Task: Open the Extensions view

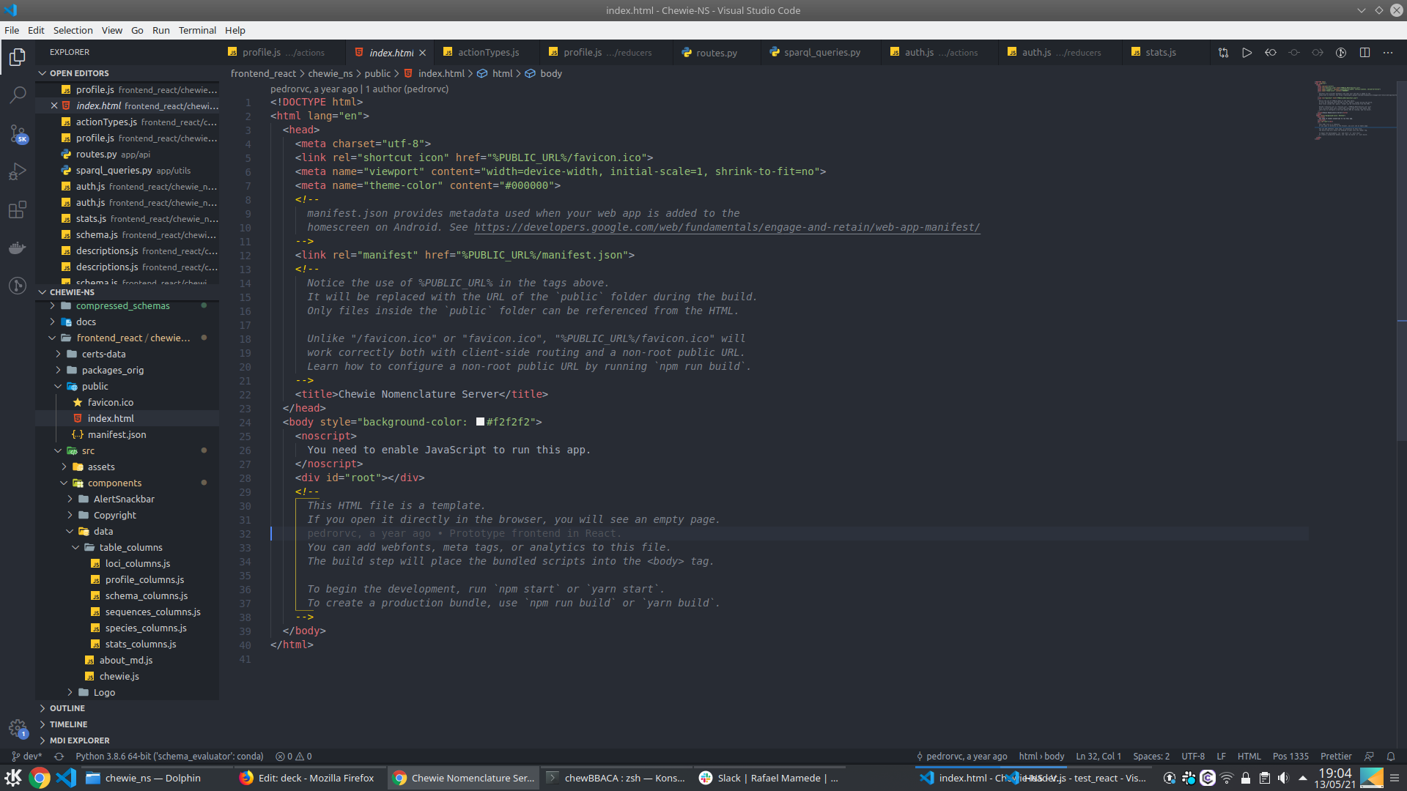Action: (x=18, y=210)
